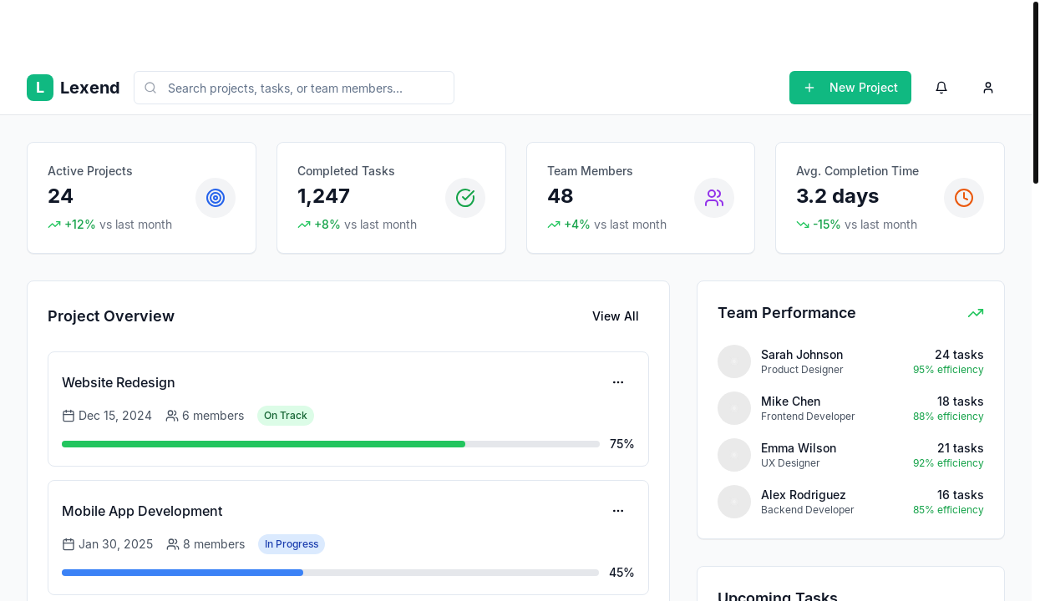Open the notifications bell
Screen dimensions: 1040x601
(x=941, y=88)
